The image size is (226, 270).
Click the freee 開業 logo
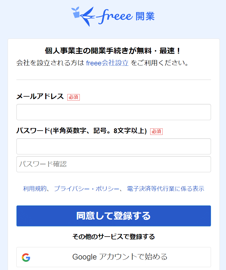pos(113,16)
